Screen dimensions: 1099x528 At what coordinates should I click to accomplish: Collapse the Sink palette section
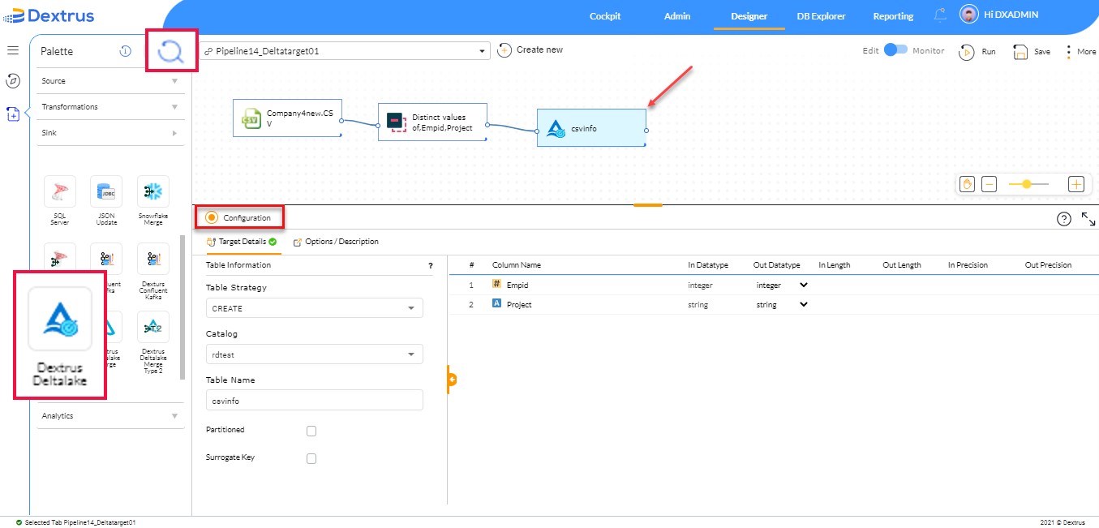point(110,133)
